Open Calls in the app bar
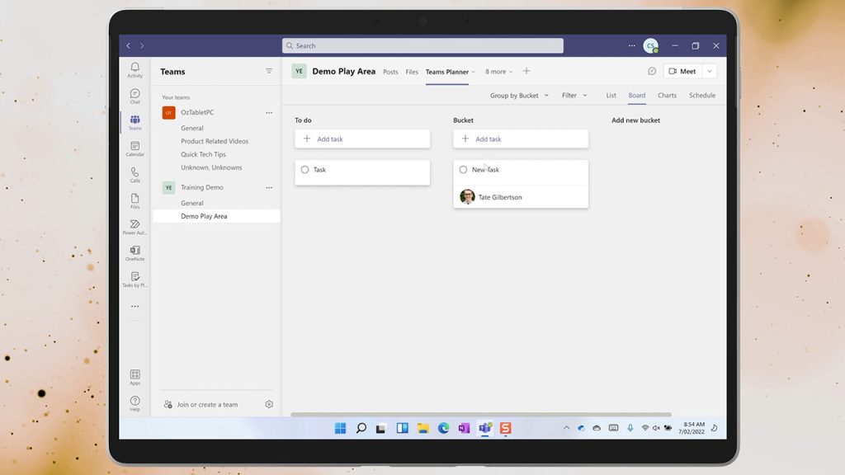This screenshot has height=475, width=845. coord(135,175)
